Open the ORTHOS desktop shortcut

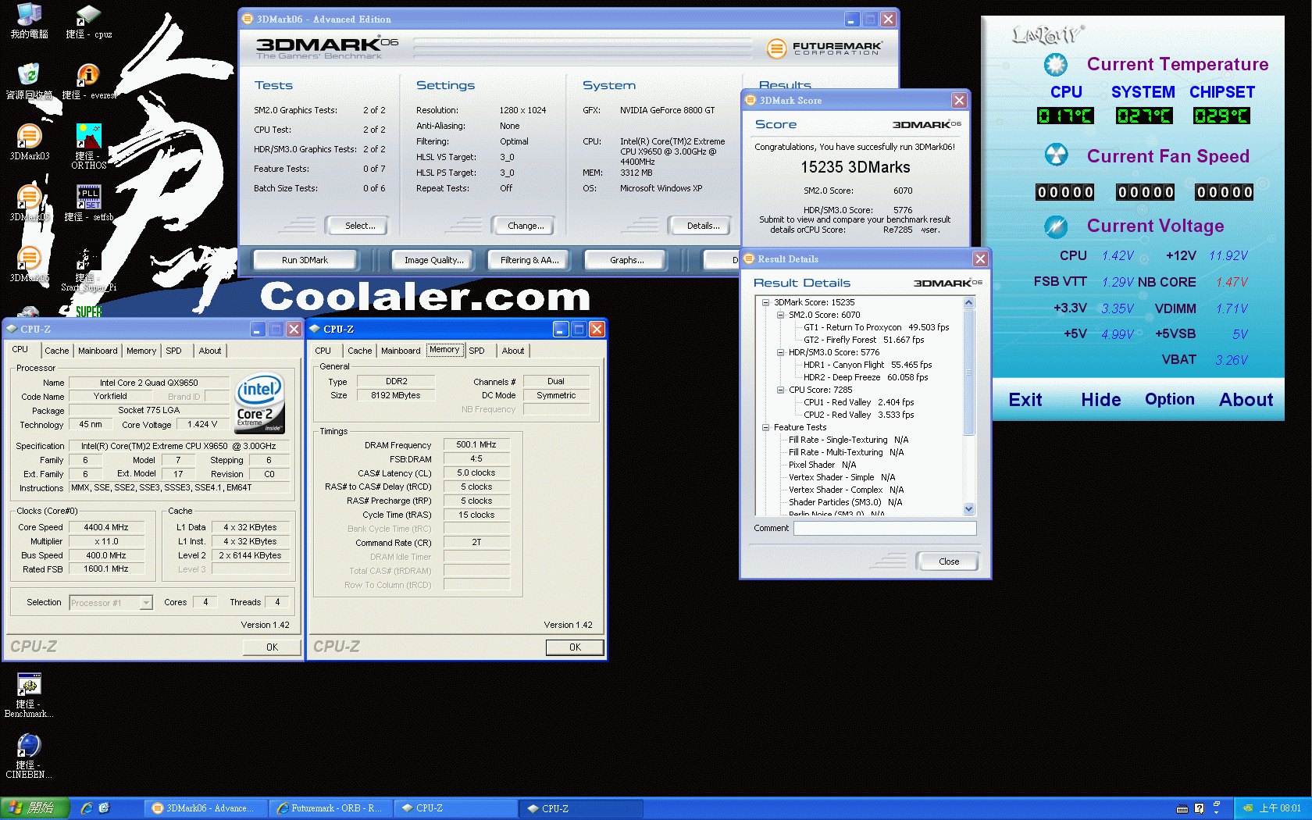[88, 146]
